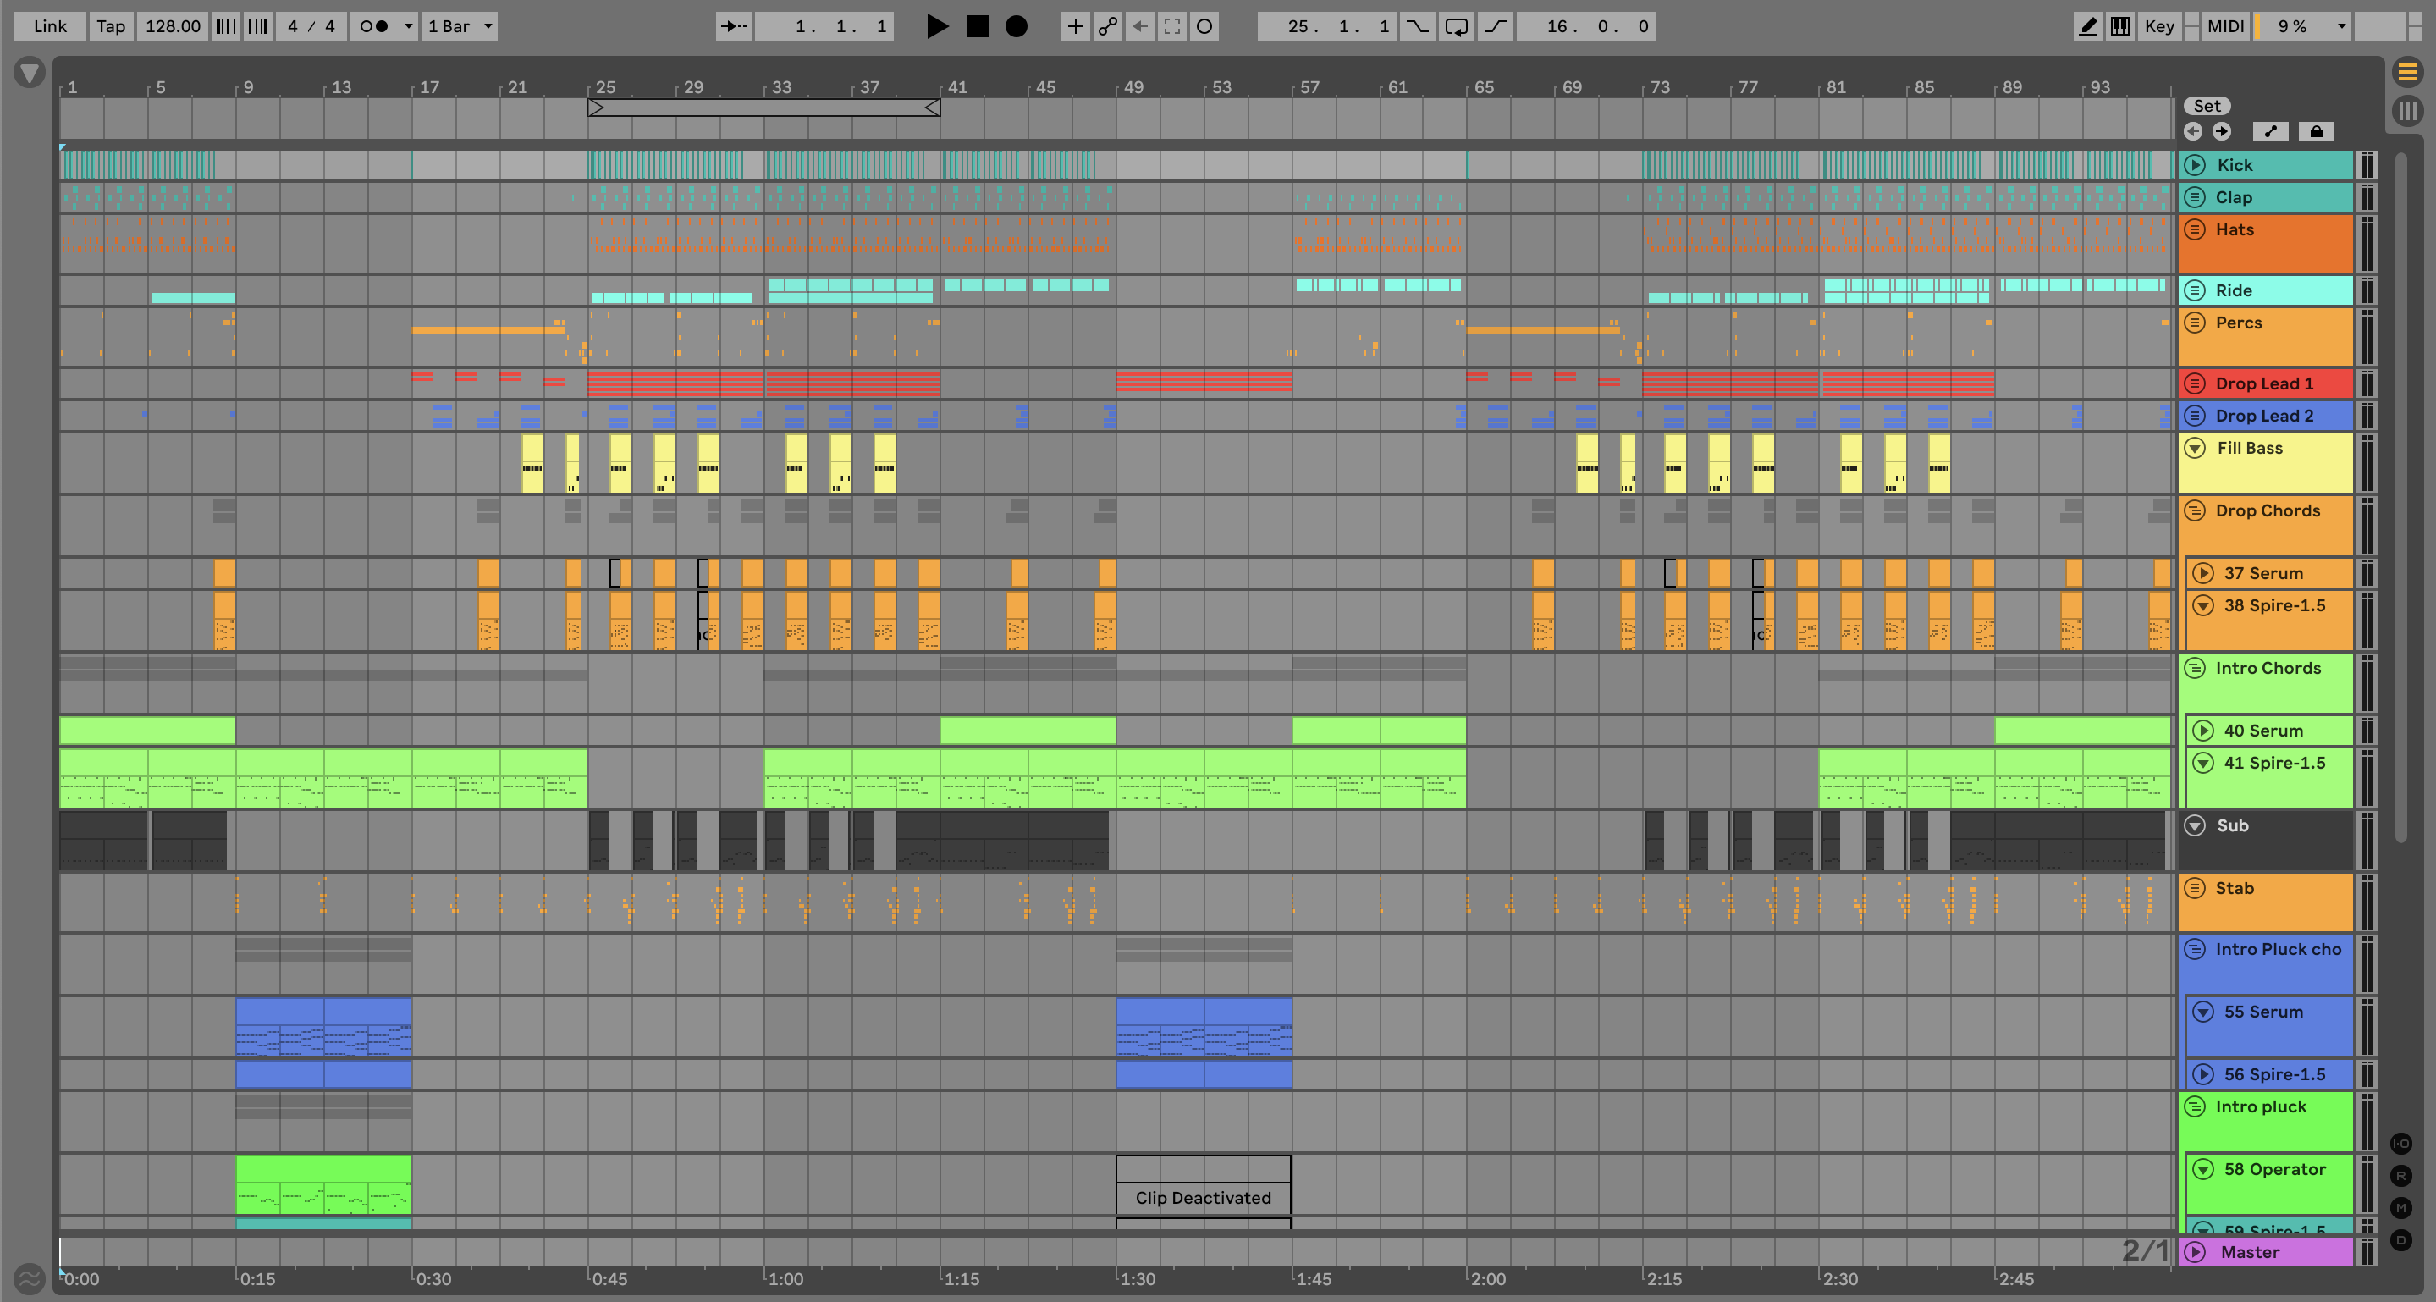Fold the Fill Bass track
This screenshot has width=2436, height=1302.
[2195, 448]
